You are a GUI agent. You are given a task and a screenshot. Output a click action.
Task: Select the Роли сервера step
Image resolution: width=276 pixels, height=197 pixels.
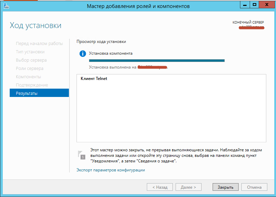29,68
